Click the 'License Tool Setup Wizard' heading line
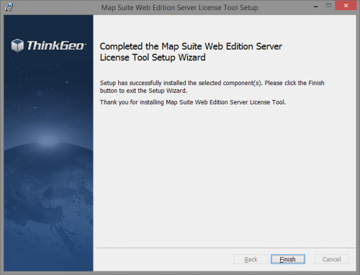This screenshot has height=275, width=360. click(x=153, y=58)
